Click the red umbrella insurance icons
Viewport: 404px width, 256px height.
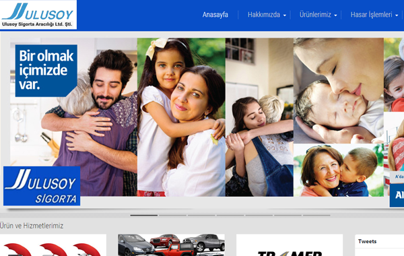pyautogui.click(x=53, y=249)
